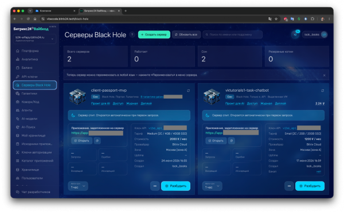344x212 pixels.
Task: Expand the portal selector dropdown in sidebar
Action: pos(34,39)
